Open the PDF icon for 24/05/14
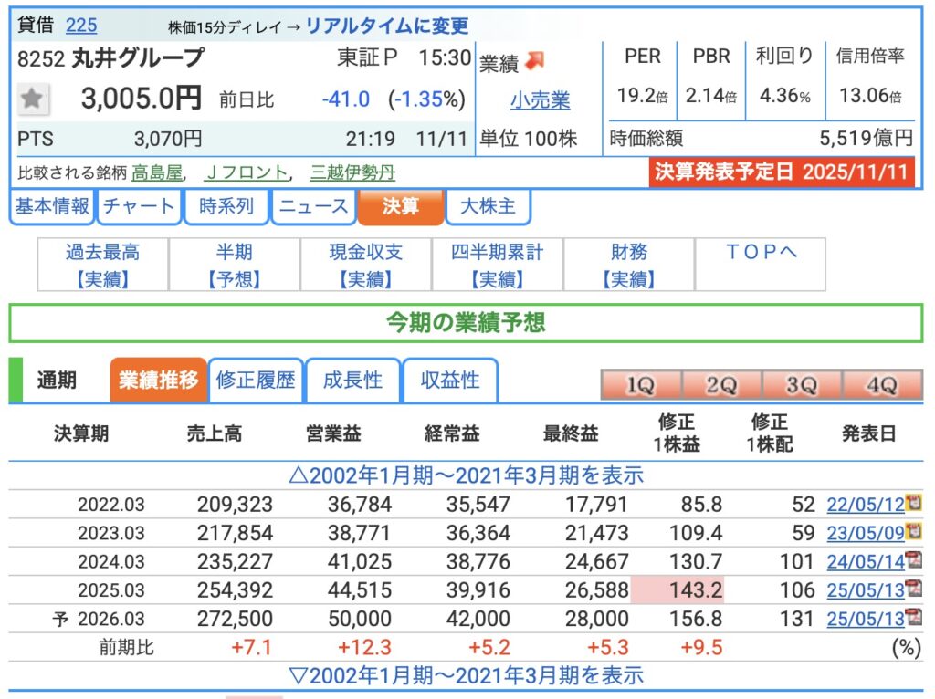Viewport: 935px width, 699px height. (912, 560)
